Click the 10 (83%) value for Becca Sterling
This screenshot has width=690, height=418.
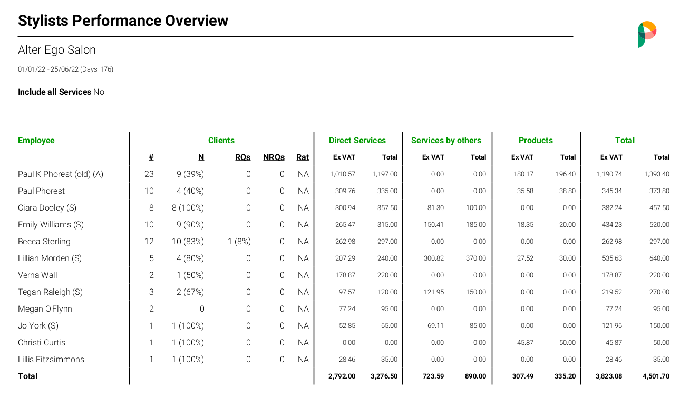click(x=188, y=242)
